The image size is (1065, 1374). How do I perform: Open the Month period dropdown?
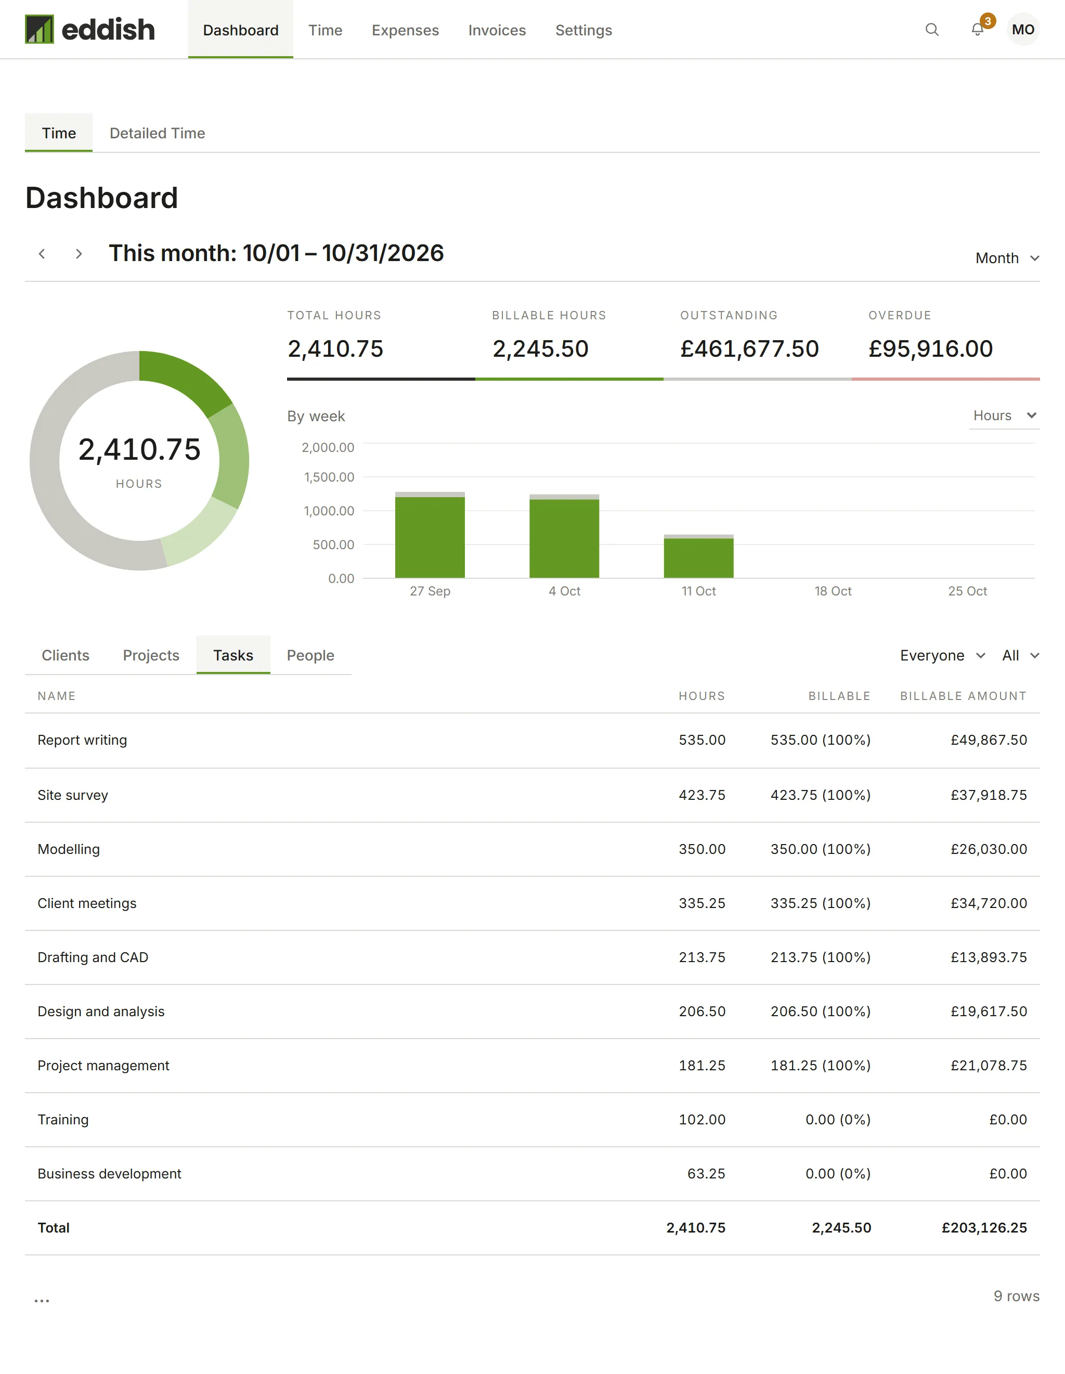coord(1007,258)
